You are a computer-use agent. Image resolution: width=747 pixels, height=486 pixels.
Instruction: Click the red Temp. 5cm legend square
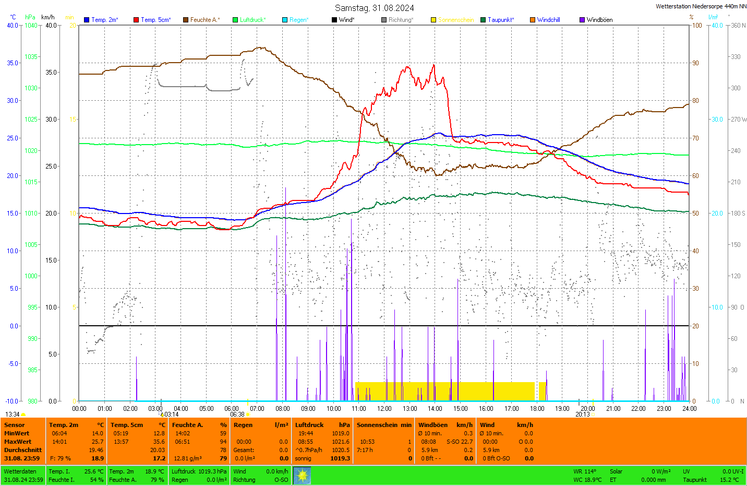coord(136,20)
